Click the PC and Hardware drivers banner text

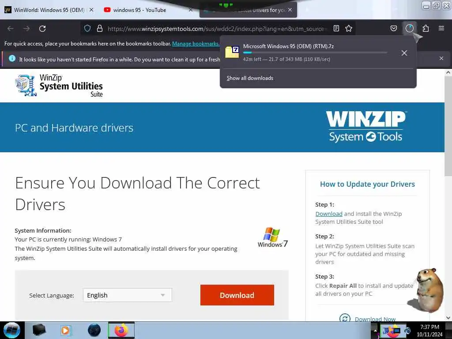[74, 128]
